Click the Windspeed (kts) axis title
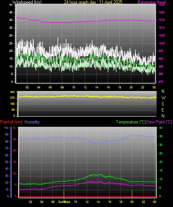 pyautogui.click(x=27, y=2)
